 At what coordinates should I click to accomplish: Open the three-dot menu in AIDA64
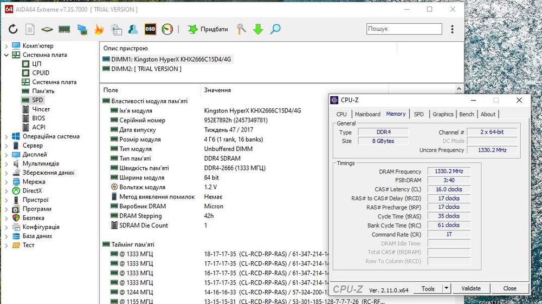tap(452, 29)
